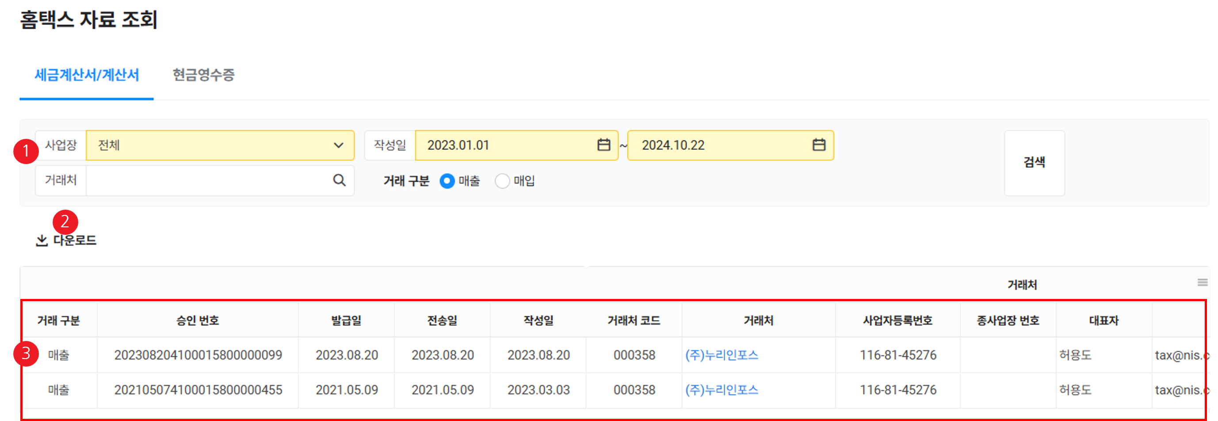Click the calendar icon for start date 2023.01.01
The image size is (1218, 421).
[603, 145]
